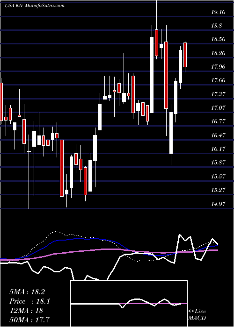The height and width of the screenshot is (327, 234).
Task: Select the 15.27 price axis label
Action: point(218,190)
